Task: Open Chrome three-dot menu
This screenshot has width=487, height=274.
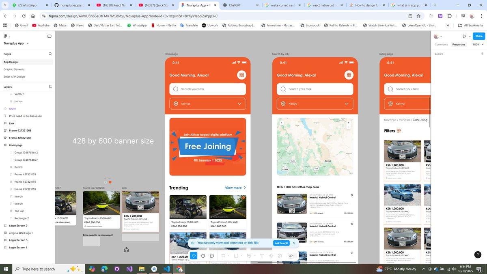Action: [x=481, y=16]
